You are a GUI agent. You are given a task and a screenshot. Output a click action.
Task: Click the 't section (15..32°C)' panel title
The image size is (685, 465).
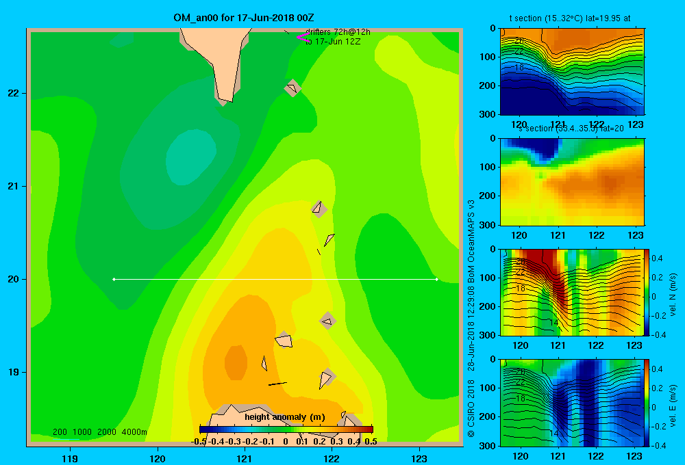click(570, 18)
